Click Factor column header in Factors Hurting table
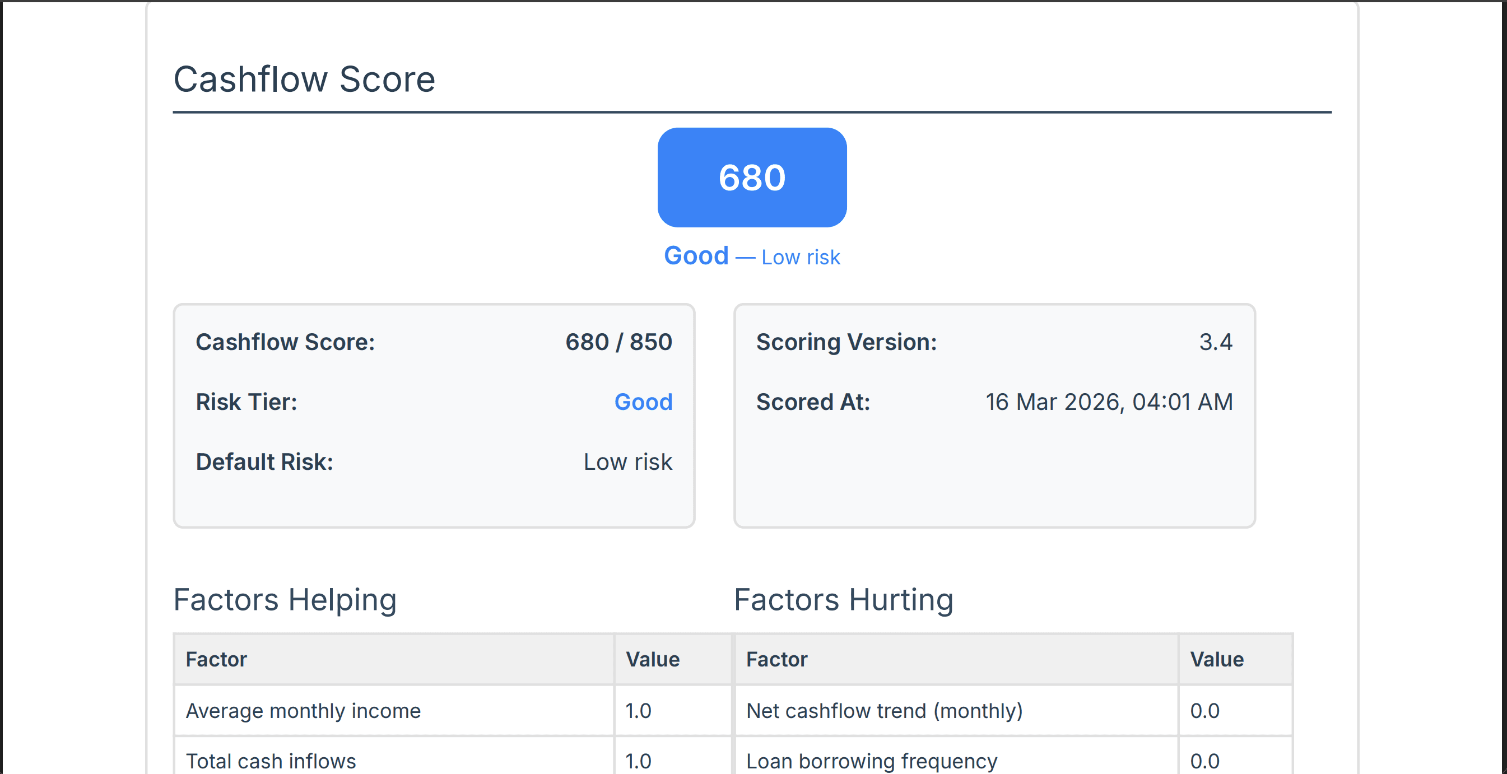The height and width of the screenshot is (774, 1507). tap(776, 659)
